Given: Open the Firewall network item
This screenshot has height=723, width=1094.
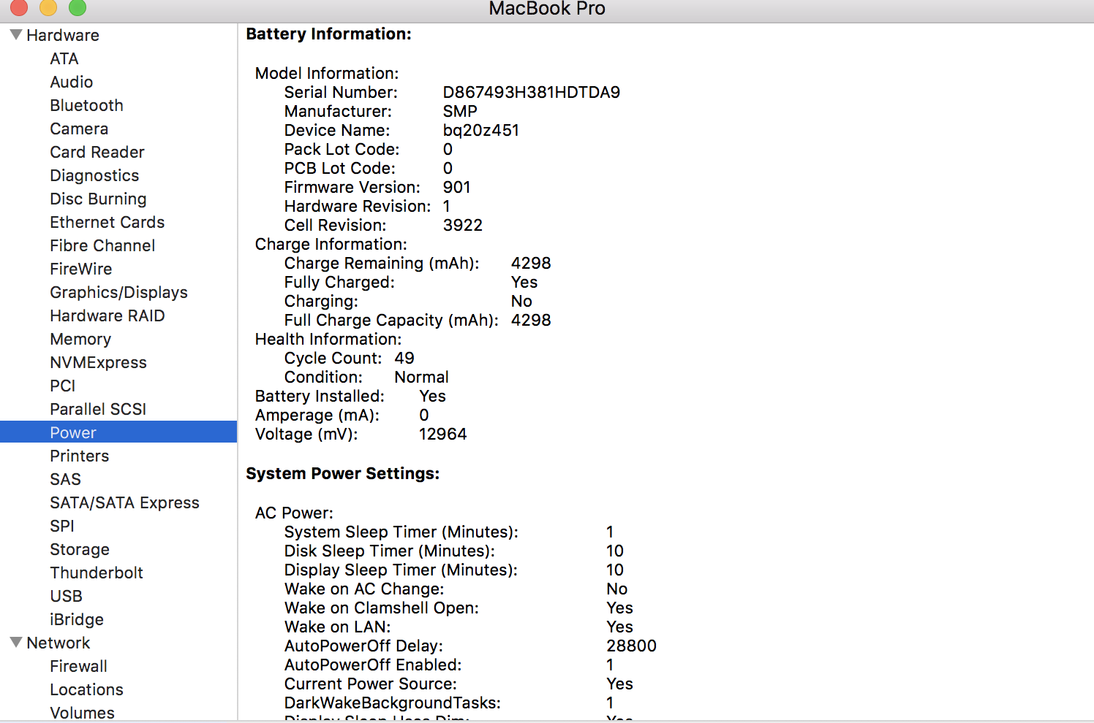Looking at the screenshot, I should click(x=78, y=666).
